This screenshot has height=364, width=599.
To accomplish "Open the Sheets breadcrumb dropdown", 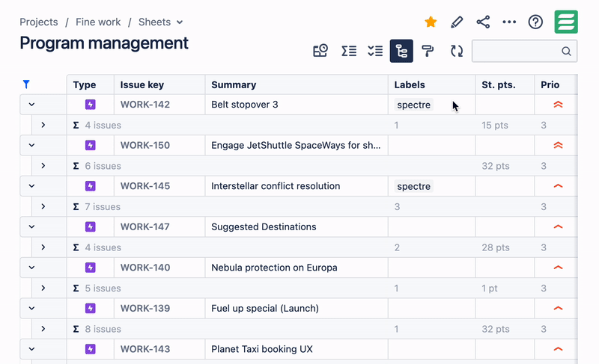I will (161, 22).
